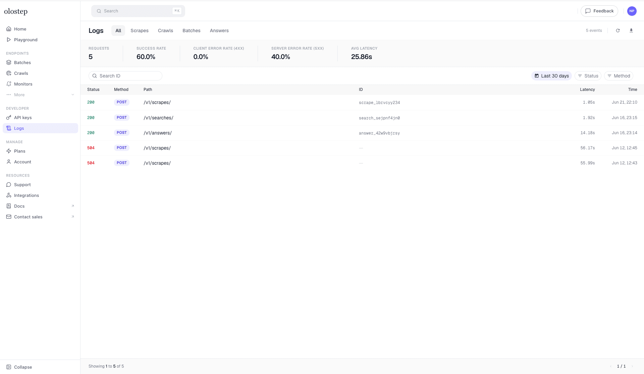Download the logs export
This screenshot has height=374, width=644.
[x=631, y=31]
